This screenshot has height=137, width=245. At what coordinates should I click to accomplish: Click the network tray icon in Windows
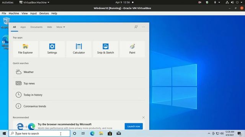pos(217,134)
